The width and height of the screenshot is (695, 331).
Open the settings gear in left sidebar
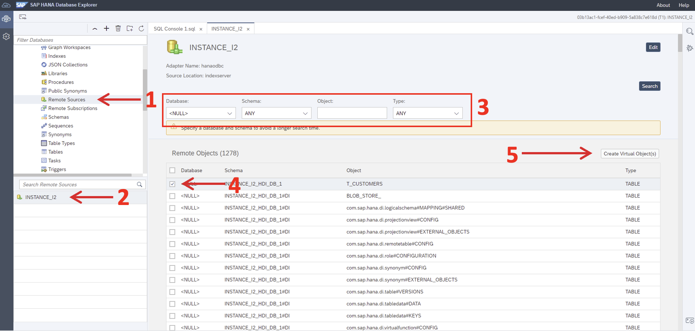6,37
